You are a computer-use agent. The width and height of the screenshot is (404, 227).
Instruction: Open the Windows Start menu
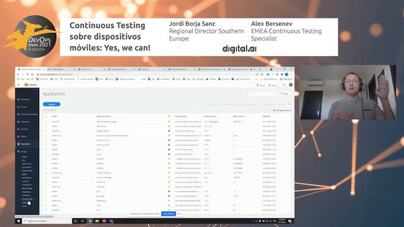[x=18, y=221]
